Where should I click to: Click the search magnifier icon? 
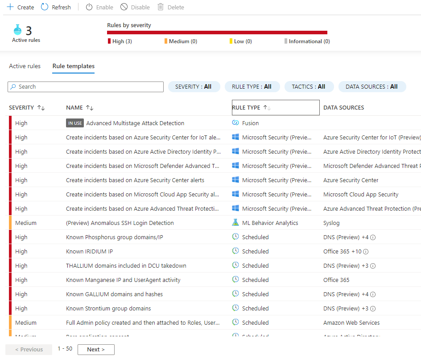click(x=13, y=86)
